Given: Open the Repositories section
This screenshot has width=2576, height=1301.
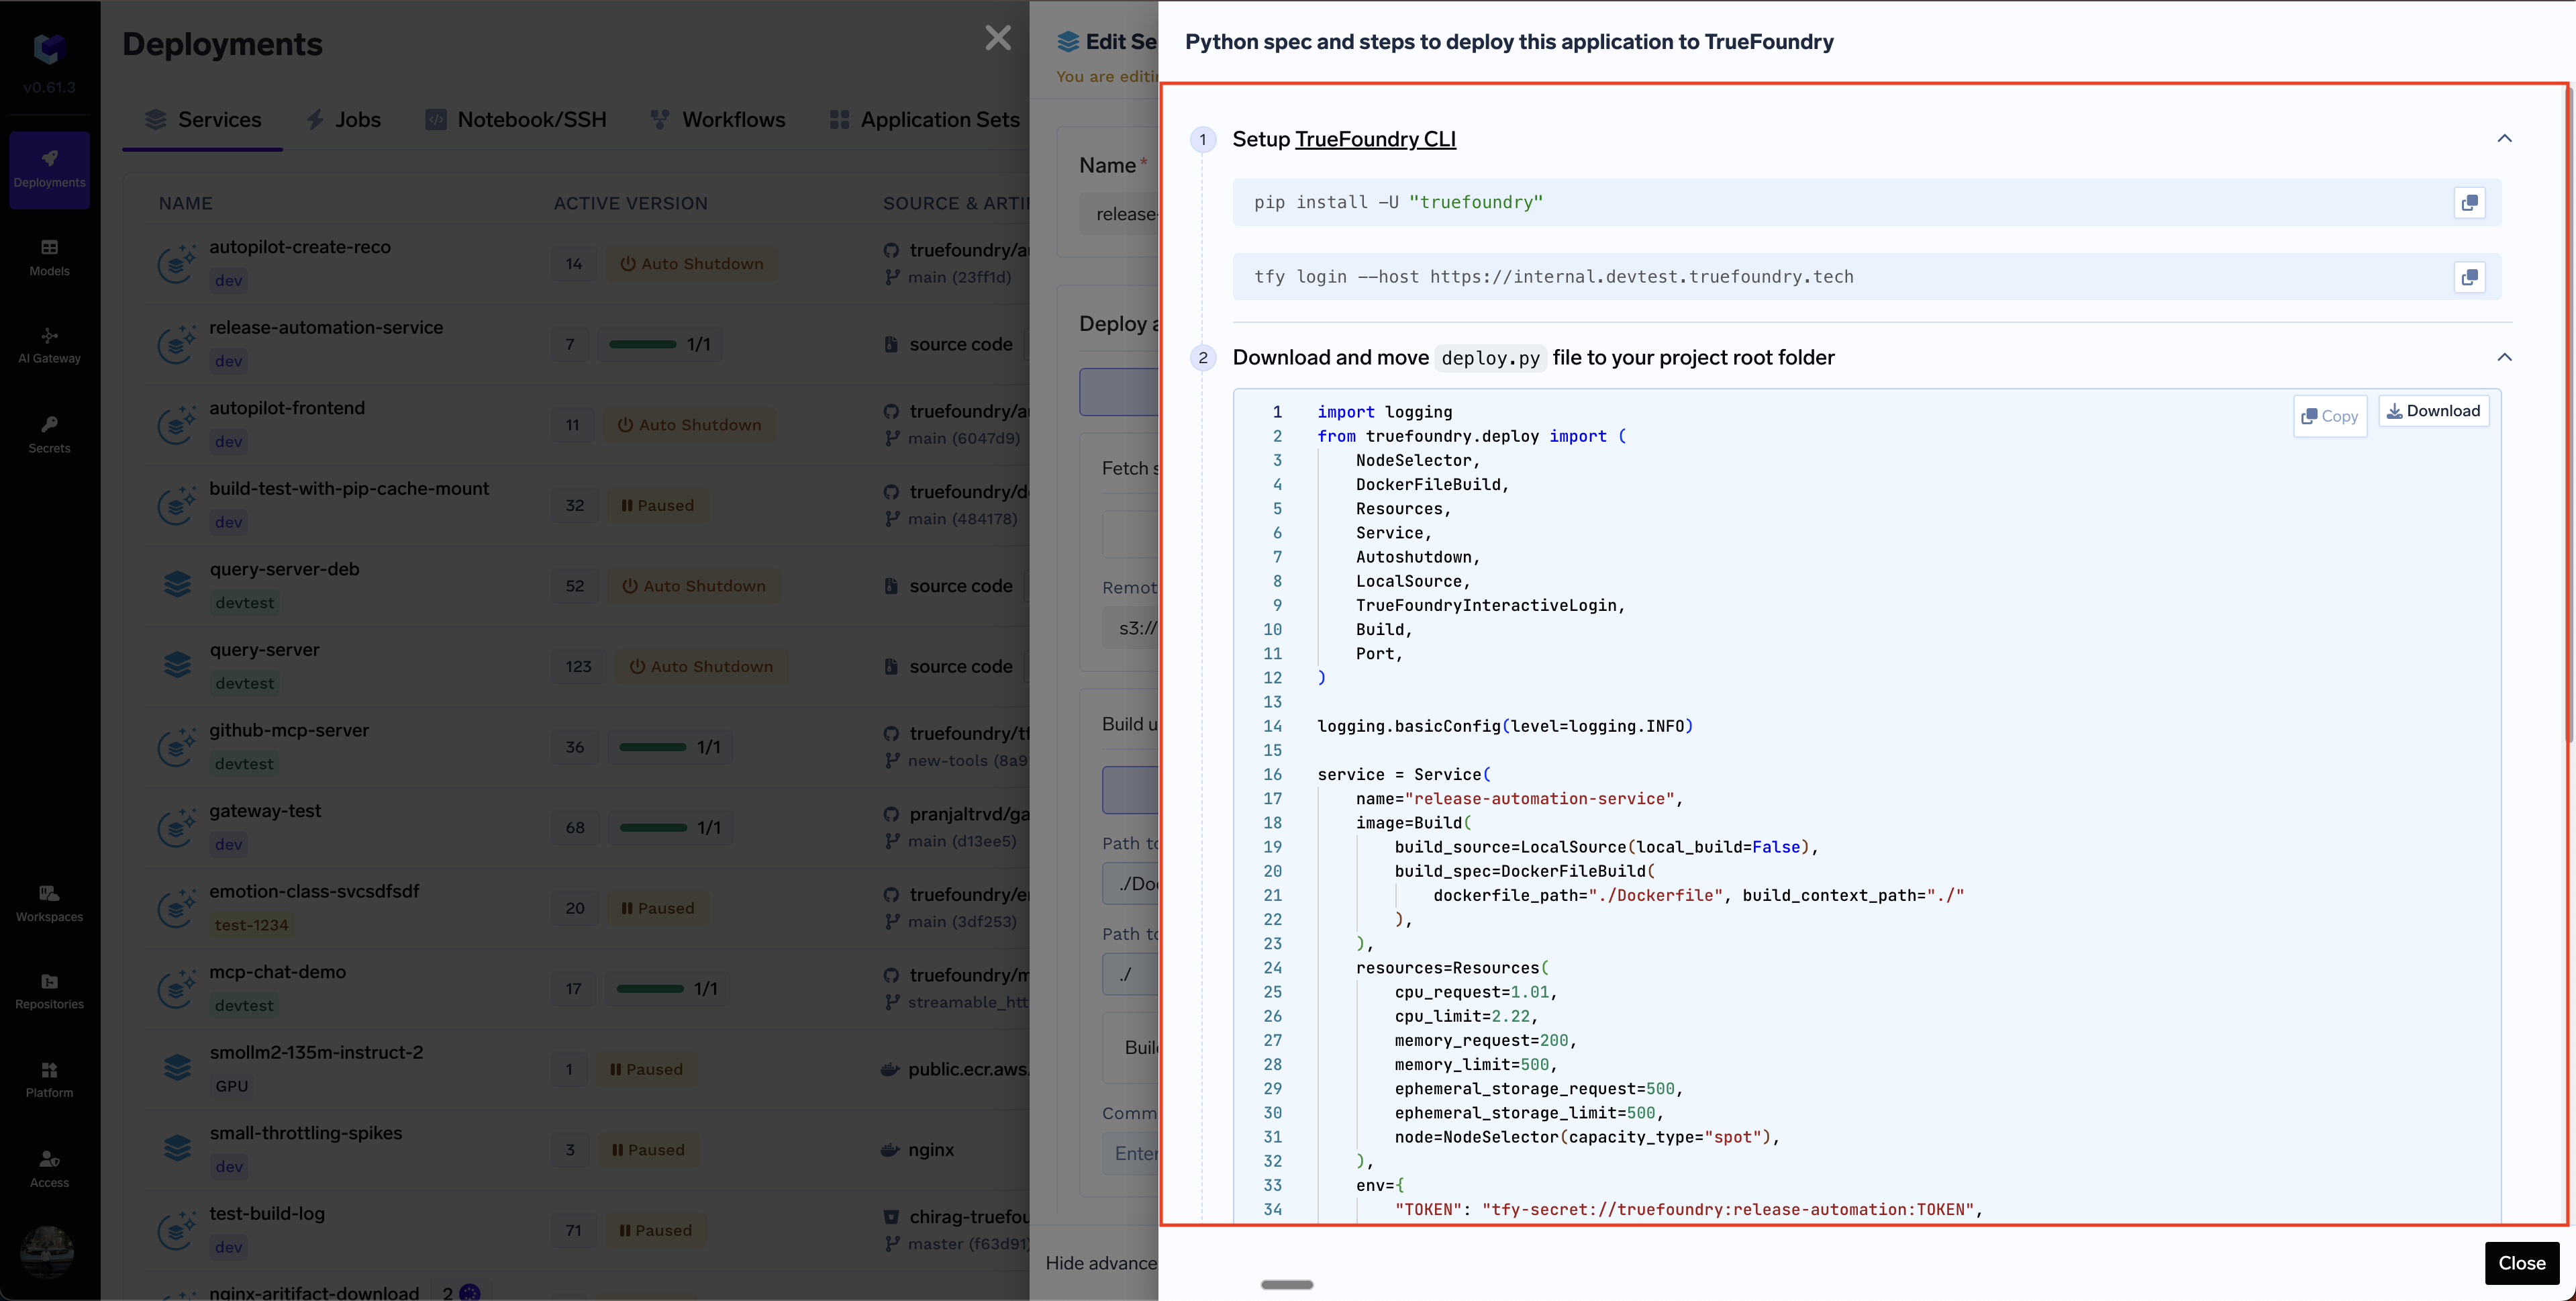Looking at the screenshot, I should coord(48,991).
